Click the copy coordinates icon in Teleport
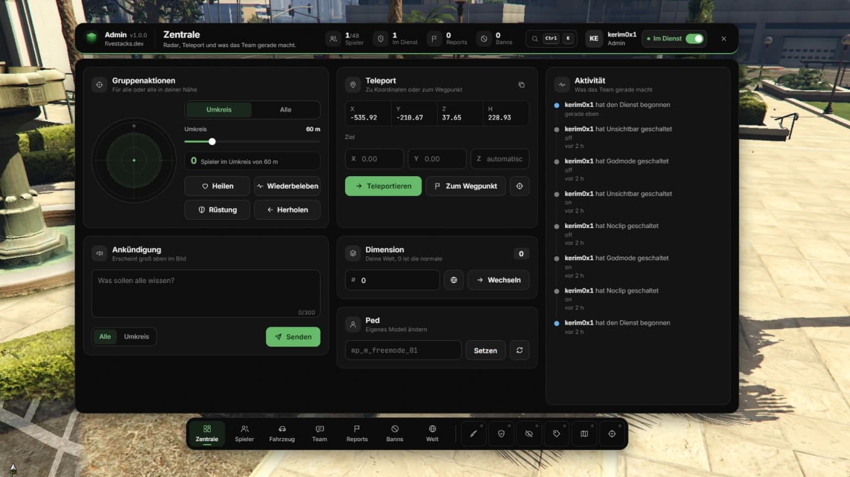Image resolution: width=850 pixels, height=477 pixels. (x=521, y=85)
